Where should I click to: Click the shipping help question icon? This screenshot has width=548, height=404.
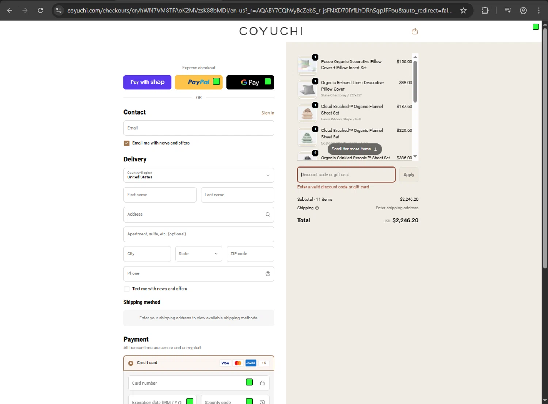(x=317, y=208)
